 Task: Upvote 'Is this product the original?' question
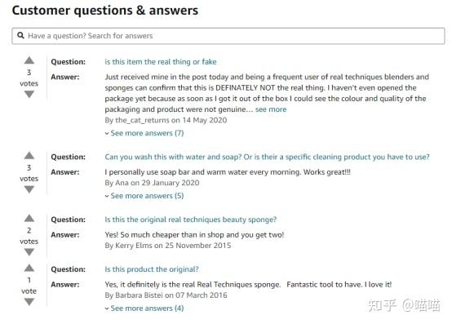click(x=29, y=268)
